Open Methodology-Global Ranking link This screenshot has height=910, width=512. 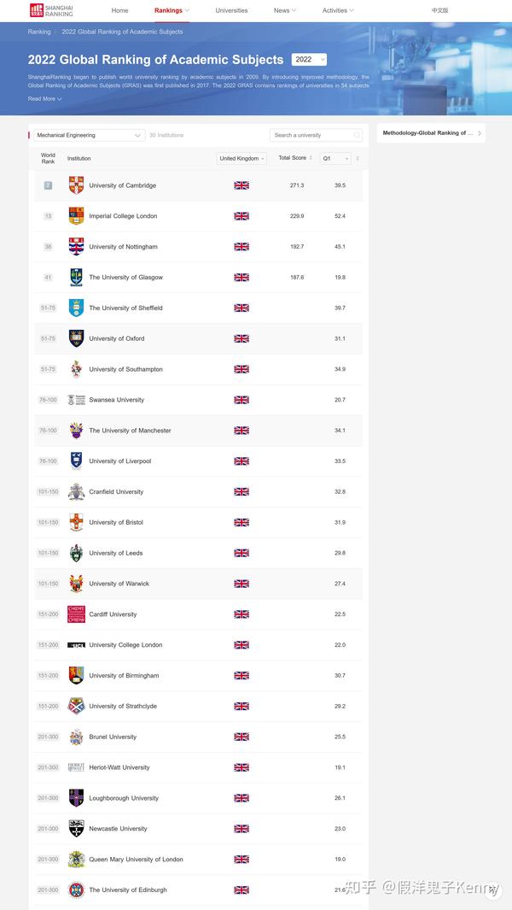point(431,133)
